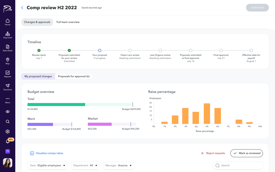The width and height of the screenshot is (275, 172).
Task: Open Scenarios in the sidebar
Action: [x=8, y=87]
